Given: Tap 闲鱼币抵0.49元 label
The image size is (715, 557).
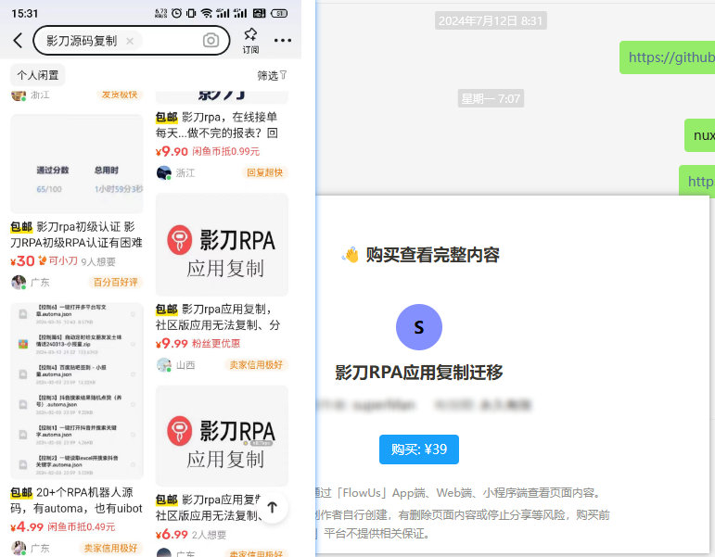Looking at the screenshot, I should pyautogui.click(x=82, y=527).
